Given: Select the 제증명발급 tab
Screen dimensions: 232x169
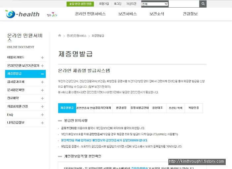Looking at the screenshot, I should click(67, 108).
